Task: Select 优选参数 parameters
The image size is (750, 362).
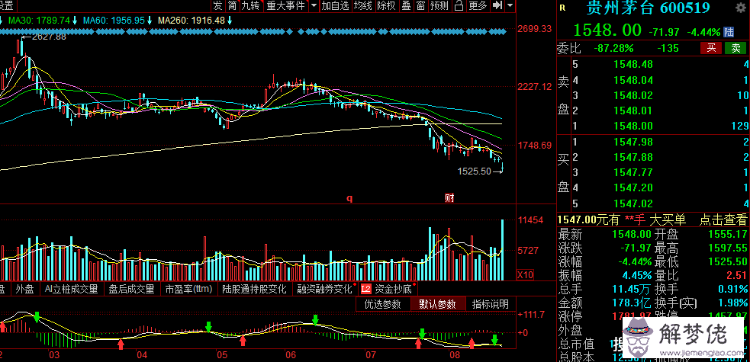Action: 383,304
